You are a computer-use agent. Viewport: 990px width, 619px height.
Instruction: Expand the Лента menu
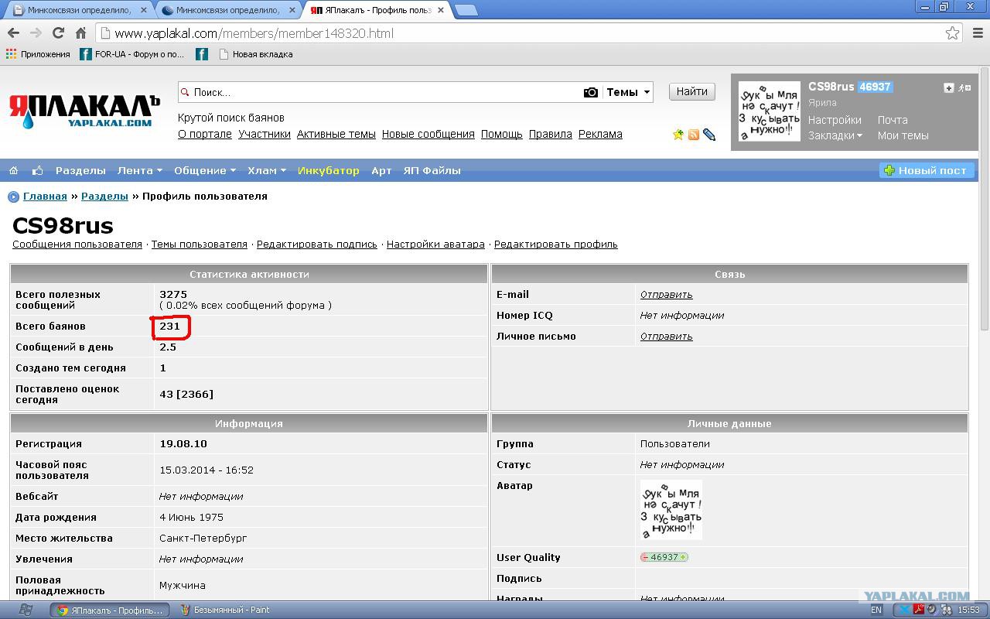[x=140, y=170]
